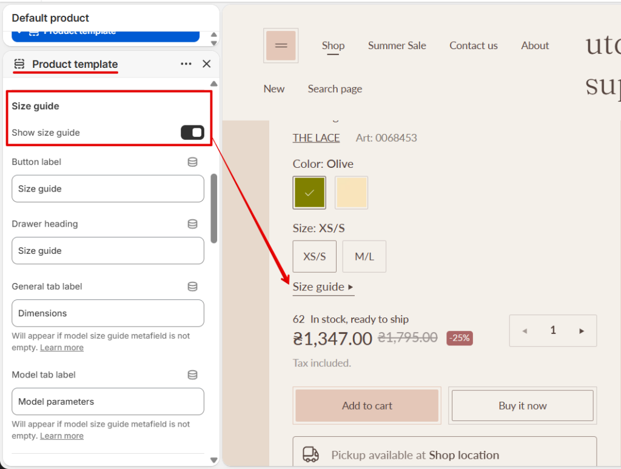Click the -25% discount badge
This screenshot has width=621, height=469.
(460, 338)
